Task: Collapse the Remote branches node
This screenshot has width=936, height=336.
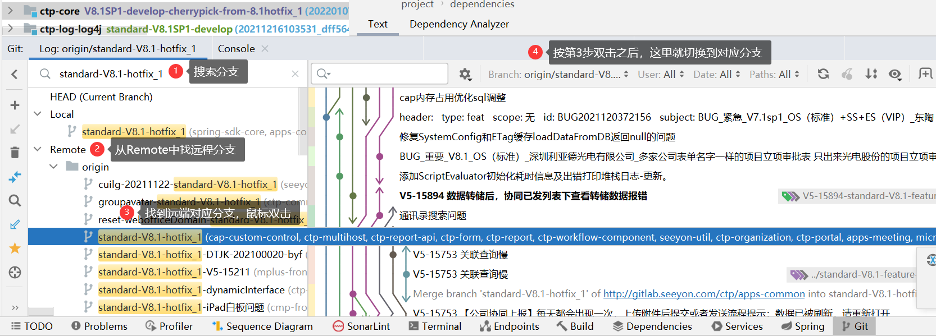Action: pyautogui.click(x=38, y=149)
